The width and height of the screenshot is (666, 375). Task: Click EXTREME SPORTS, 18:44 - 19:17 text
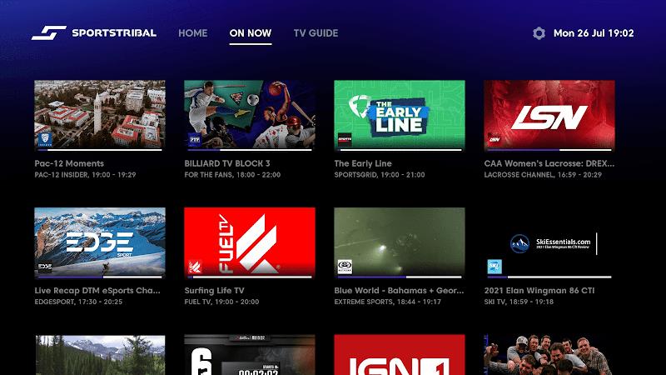388,302
